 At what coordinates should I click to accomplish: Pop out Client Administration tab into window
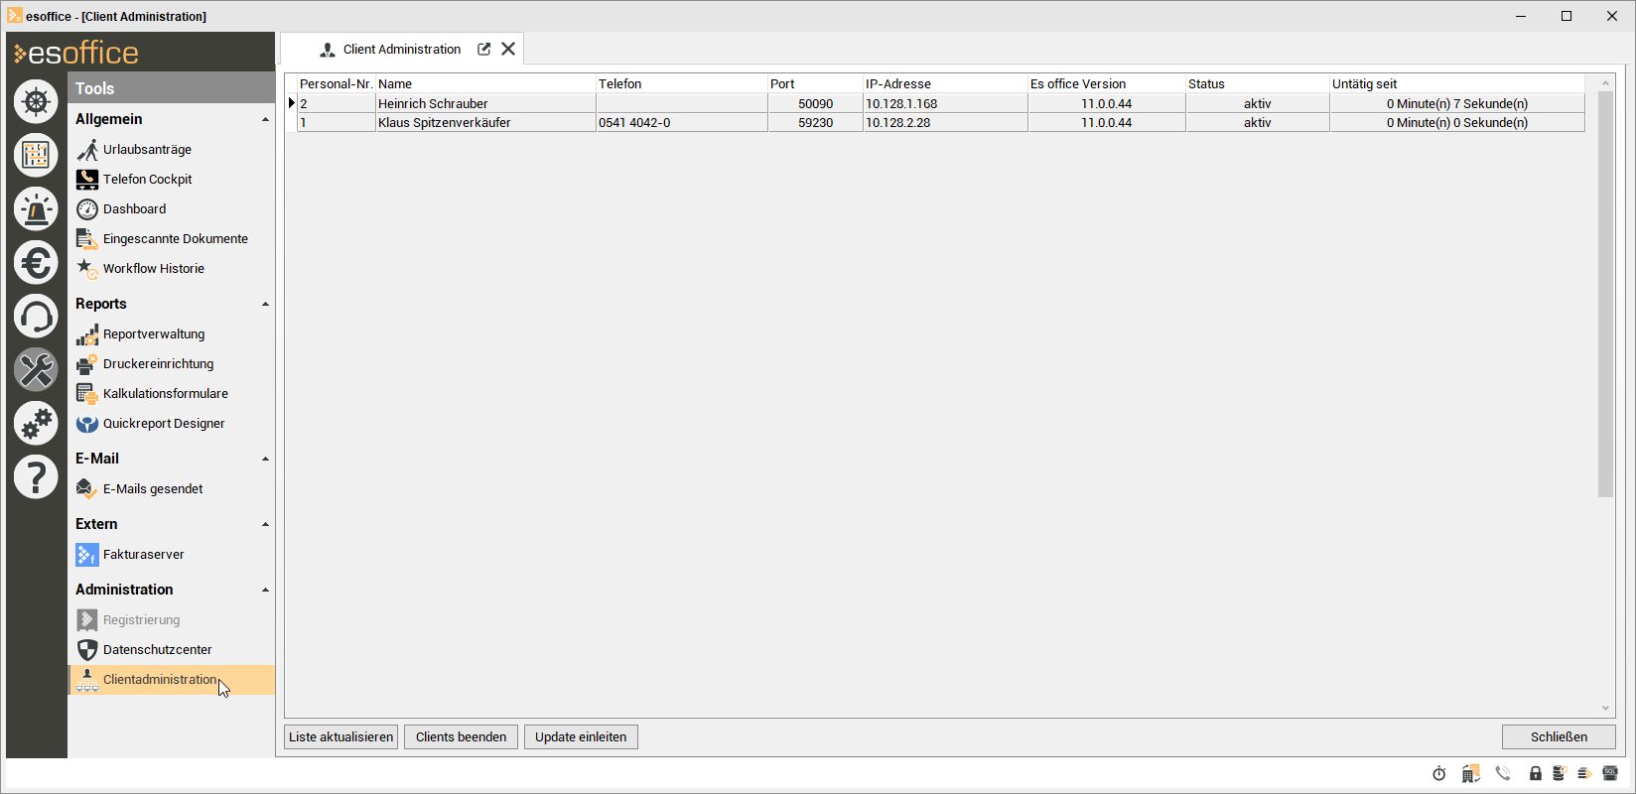coord(484,49)
